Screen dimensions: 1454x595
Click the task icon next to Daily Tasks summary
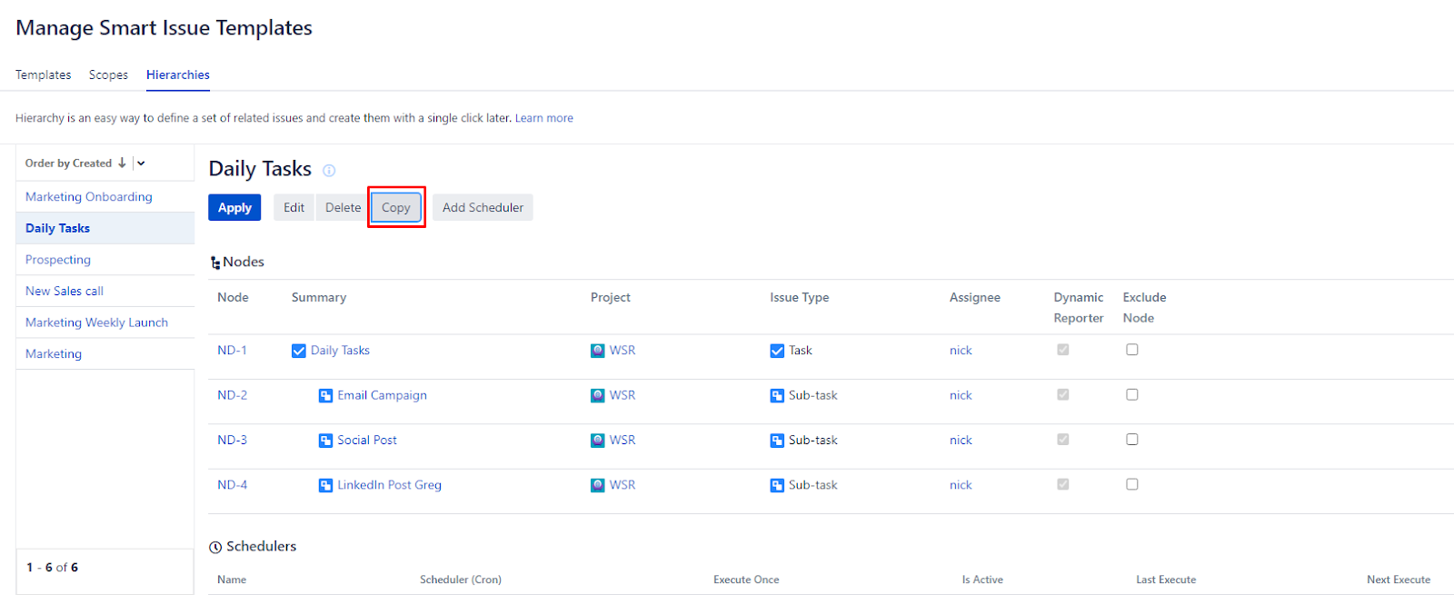pos(298,351)
